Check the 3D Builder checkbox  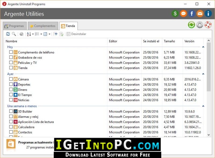pos(11,111)
